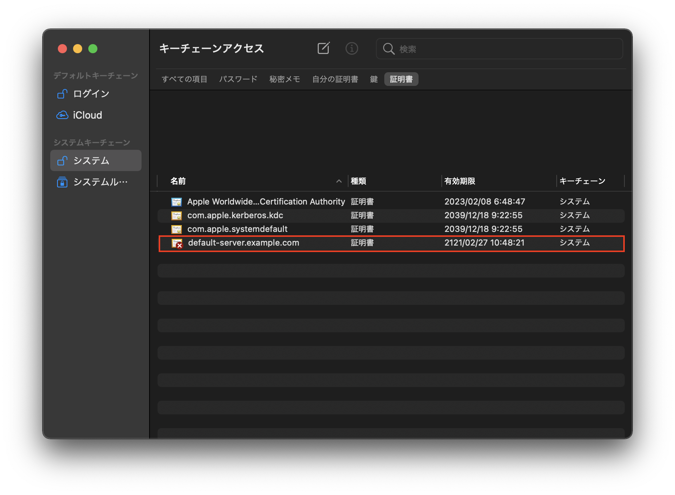This screenshot has height=495, width=675.
Task: Click the certificate icon of com.apple.systemdefault
Action: [x=177, y=229]
